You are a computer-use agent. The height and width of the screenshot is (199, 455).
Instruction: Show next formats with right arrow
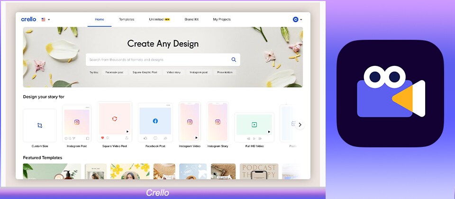[300, 125]
